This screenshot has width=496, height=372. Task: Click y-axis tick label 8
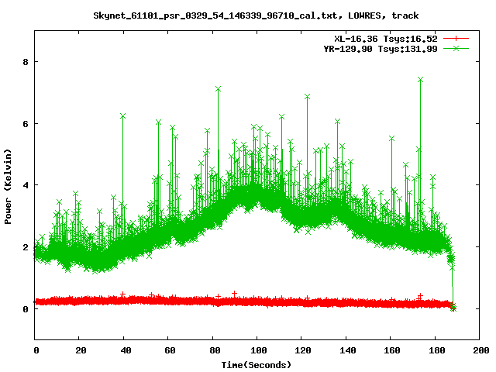point(25,61)
